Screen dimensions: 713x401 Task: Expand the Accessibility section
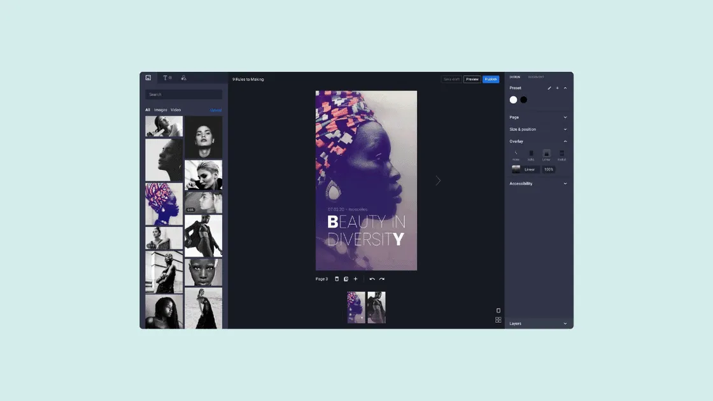[539, 183]
